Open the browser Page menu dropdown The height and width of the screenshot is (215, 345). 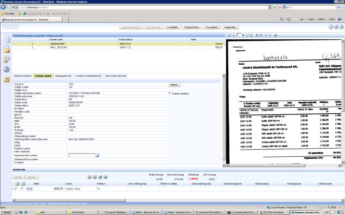(x=312, y=20)
